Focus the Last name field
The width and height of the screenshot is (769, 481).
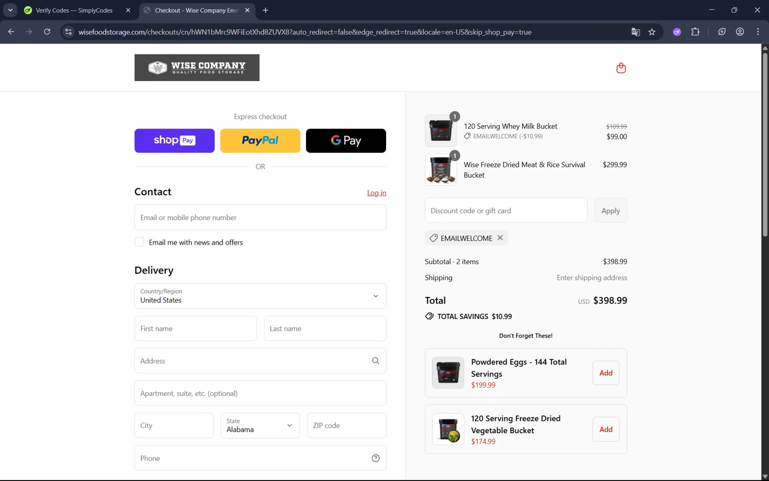click(x=325, y=329)
